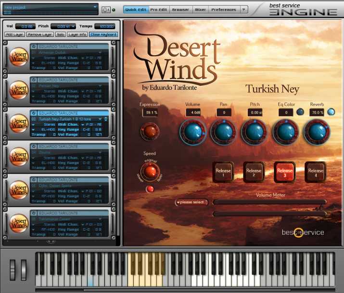Open the Zourna preset dropdown
The width and height of the screenshot is (344, 293).
(x=100, y=152)
